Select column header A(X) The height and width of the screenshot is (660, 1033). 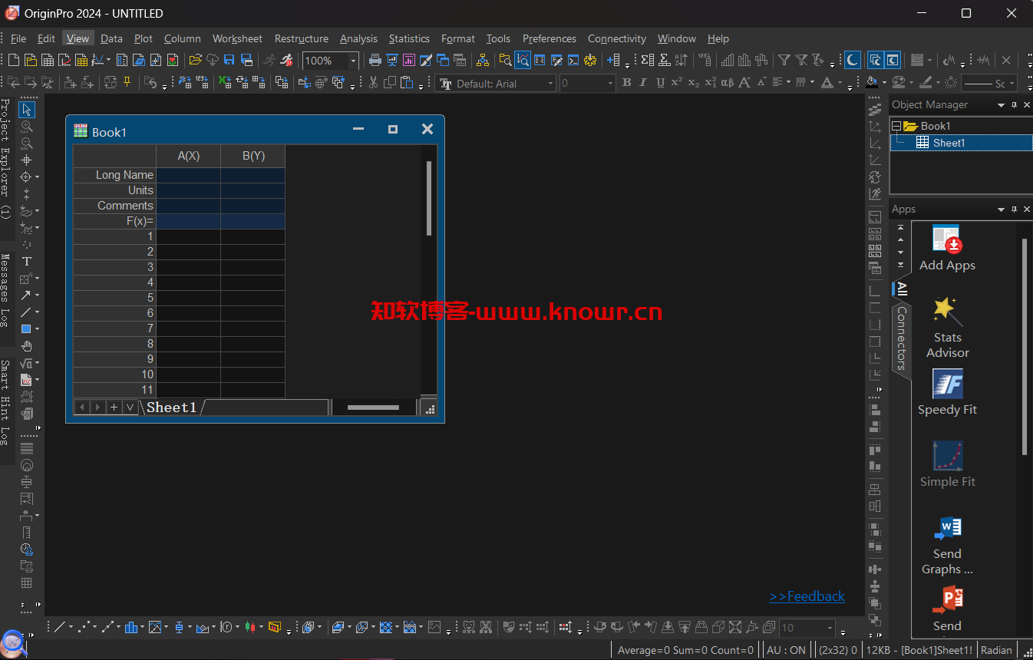click(x=188, y=156)
